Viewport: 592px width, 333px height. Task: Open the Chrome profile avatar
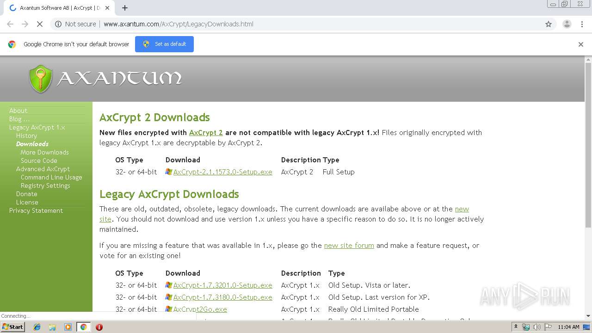(x=567, y=24)
